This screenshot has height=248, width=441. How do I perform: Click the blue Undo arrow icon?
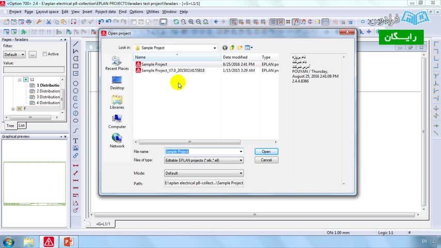point(101,22)
